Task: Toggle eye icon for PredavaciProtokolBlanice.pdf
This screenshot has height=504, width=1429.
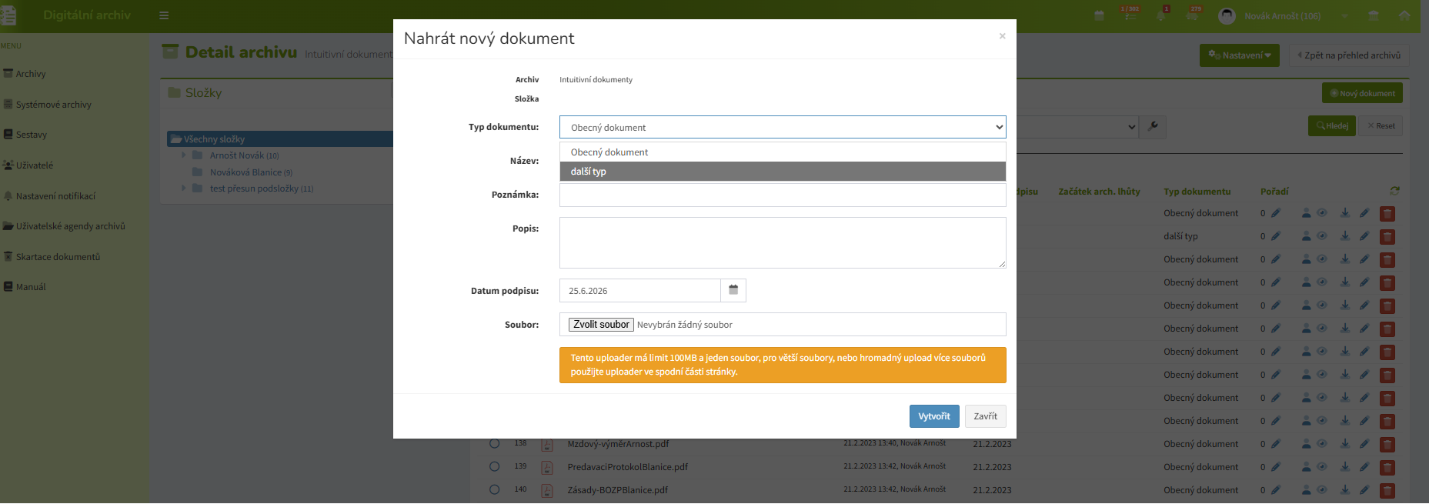Action: 1322,467
